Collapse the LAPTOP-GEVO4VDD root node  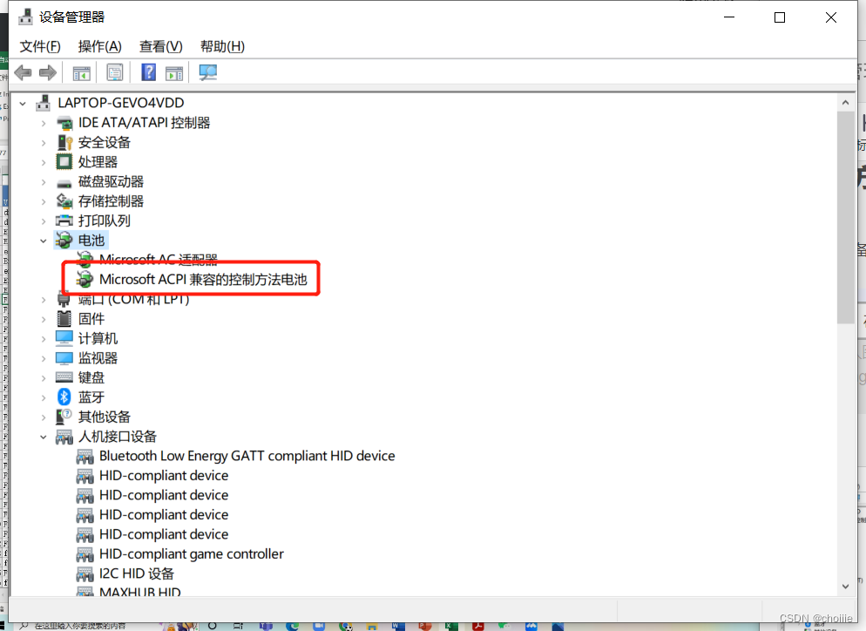pos(23,104)
